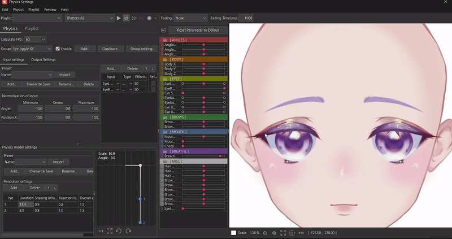This screenshot has height=239, width=452.
Task: Toggle the Ref checkbox in the first input row
Action: (153, 83)
